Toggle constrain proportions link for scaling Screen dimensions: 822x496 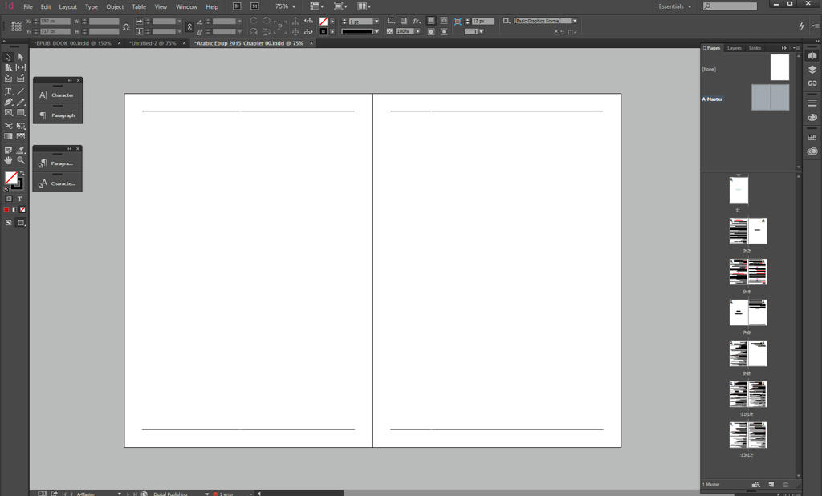tap(189, 26)
